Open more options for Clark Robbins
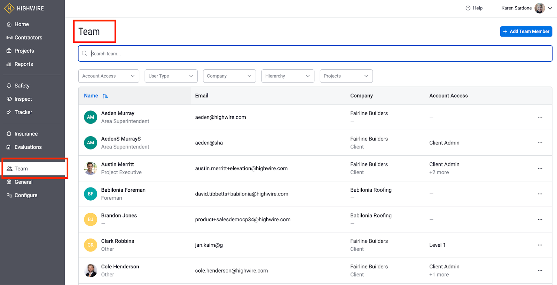The image size is (557, 285). 540,245
